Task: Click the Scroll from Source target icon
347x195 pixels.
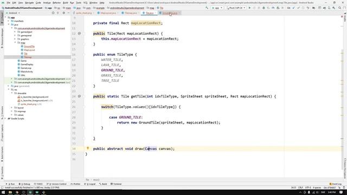Action: [53, 13]
